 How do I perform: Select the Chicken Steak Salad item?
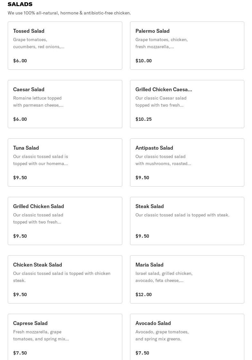coord(65,279)
